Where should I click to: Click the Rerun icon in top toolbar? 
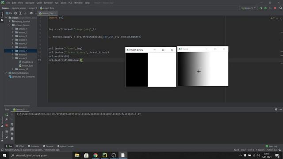click(260, 8)
